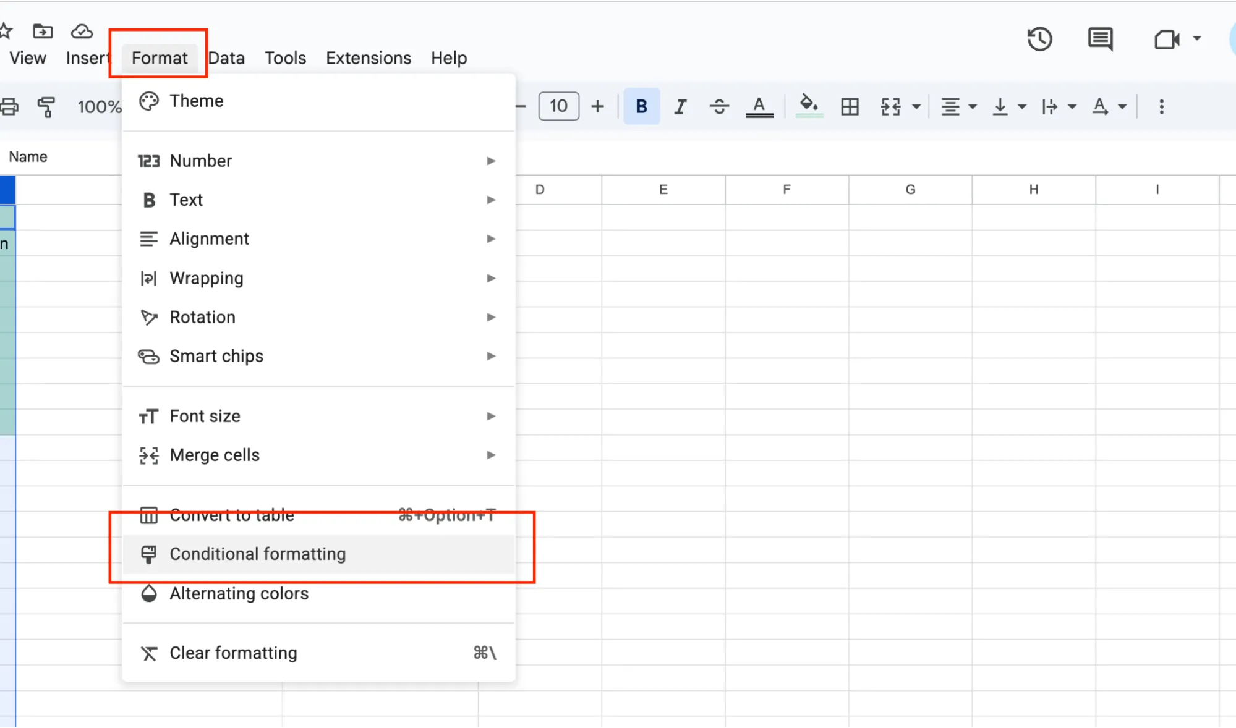Open the Extensions menu
Screen dimensions: 1236x728
pos(368,57)
